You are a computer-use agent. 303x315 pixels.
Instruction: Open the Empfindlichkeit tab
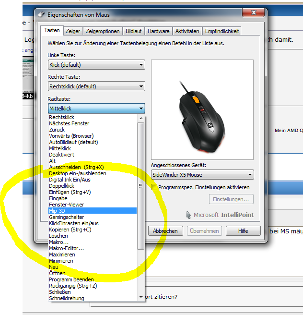[222, 31]
